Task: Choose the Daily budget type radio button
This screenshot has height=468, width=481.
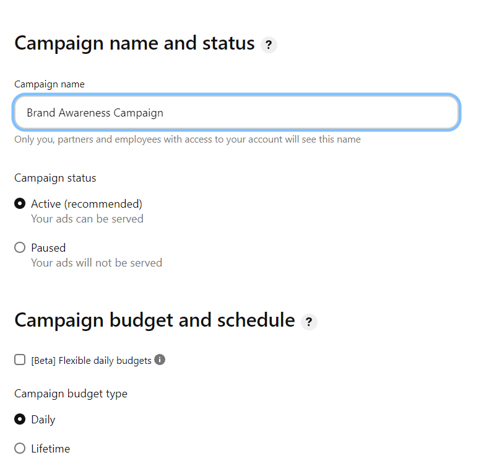Action: [20, 419]
